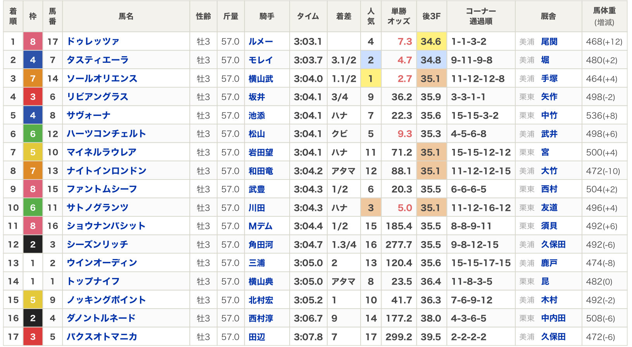Click pink frame 8 box beside ドゥレッツァ
The height and width of the screenshot is (347, 632).
[x=33, y=41]
